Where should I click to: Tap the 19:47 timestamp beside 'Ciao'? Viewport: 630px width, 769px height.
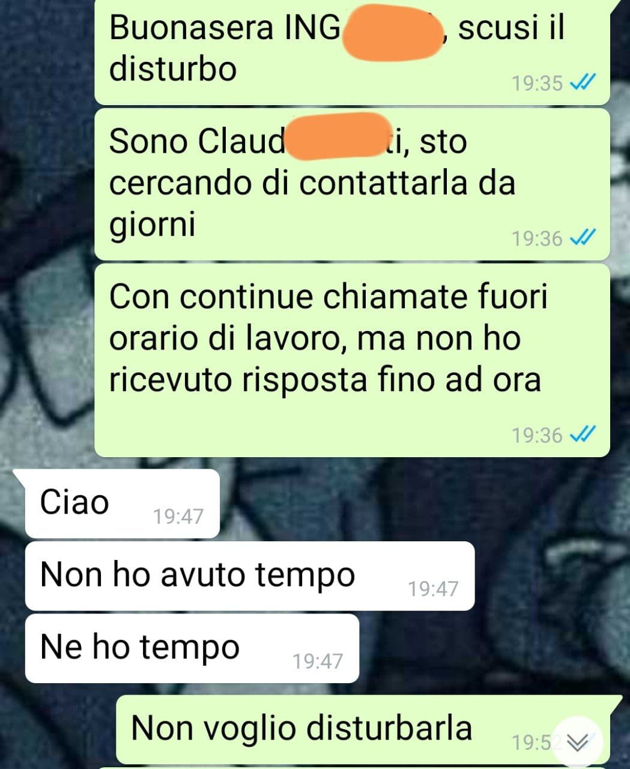pyautogui.click(x=178, y=517)
